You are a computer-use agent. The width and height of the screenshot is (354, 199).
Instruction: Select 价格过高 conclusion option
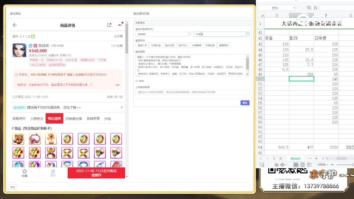[x=210, y=45]
